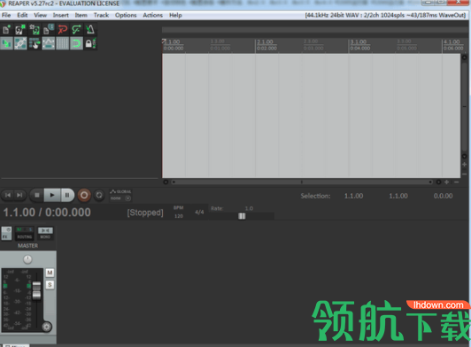Open the Edit menu
This screenshot has height=347, width=471.
coord(22,15)
